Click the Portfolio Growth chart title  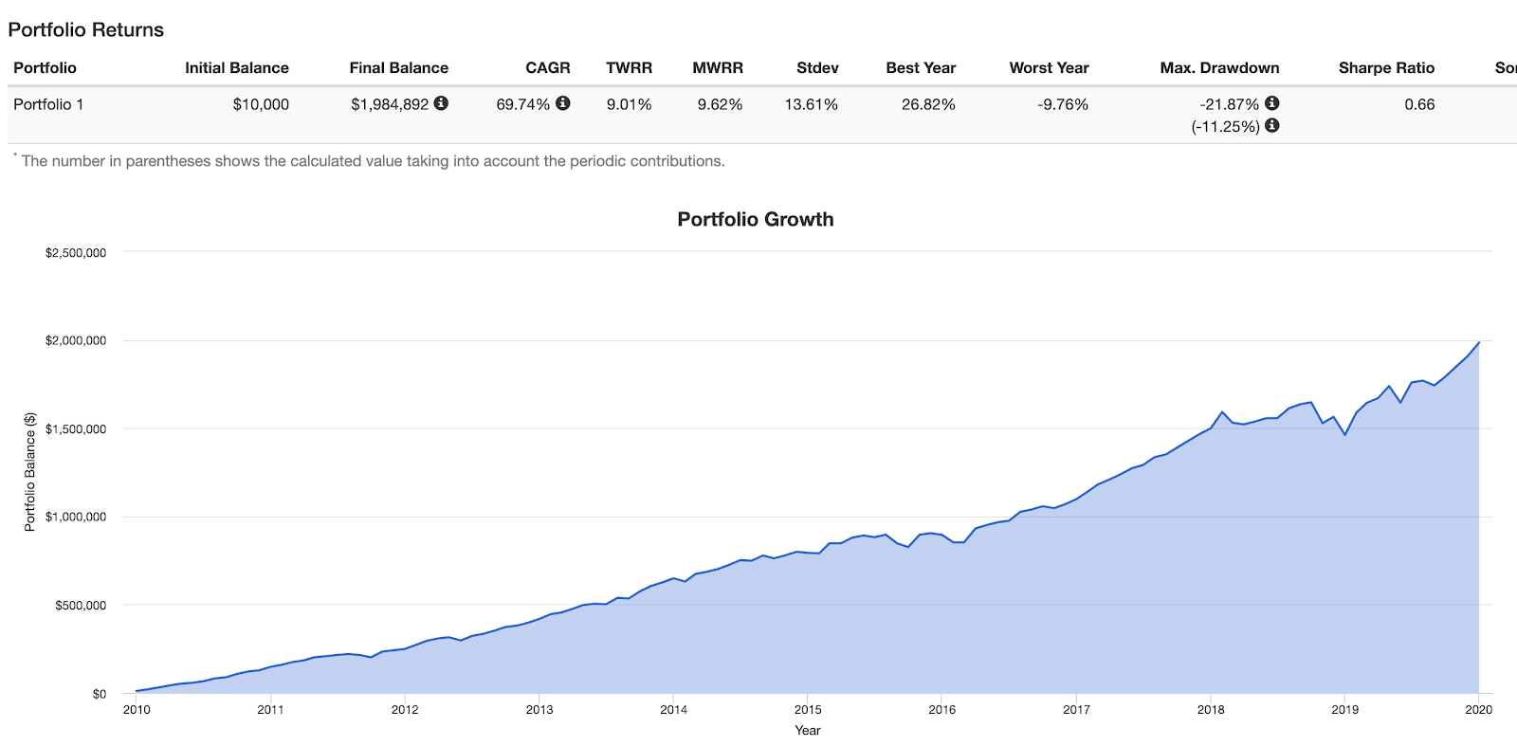(x=756, y=219)
